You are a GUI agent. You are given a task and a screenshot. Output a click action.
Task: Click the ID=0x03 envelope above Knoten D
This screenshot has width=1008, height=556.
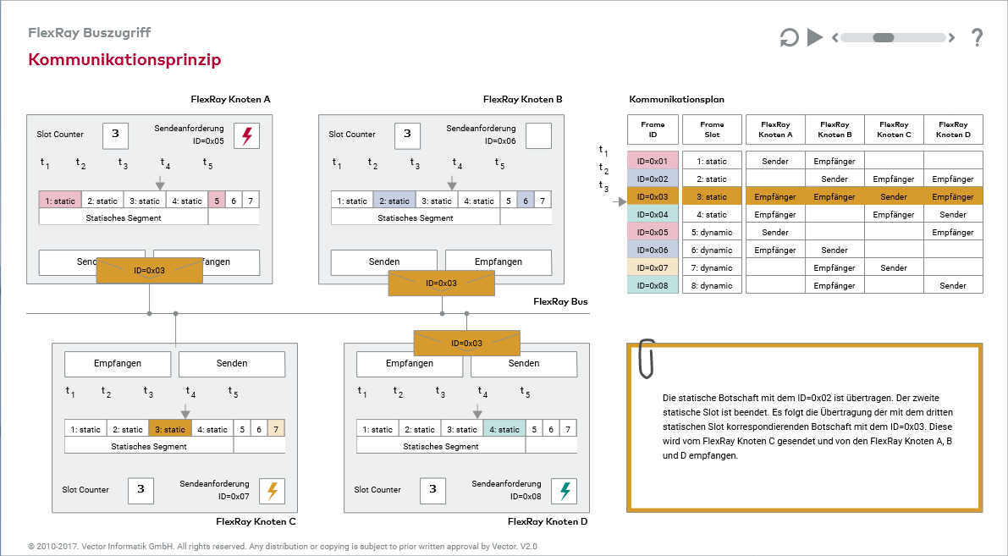(x=466, y=343)
